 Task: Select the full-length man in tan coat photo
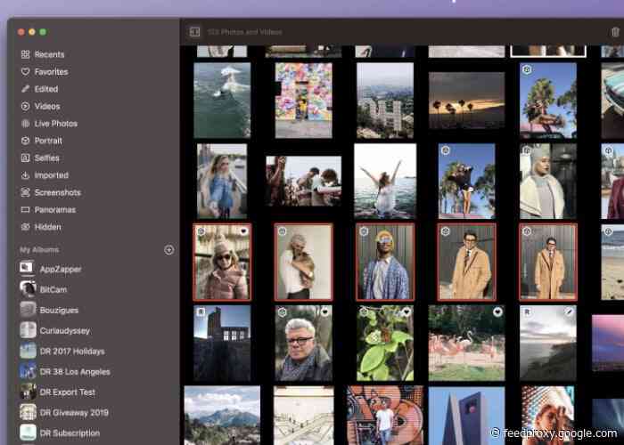click(548, 263)
